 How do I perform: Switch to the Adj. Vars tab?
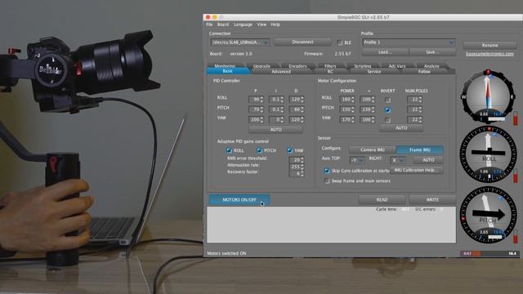coord(397,65)
